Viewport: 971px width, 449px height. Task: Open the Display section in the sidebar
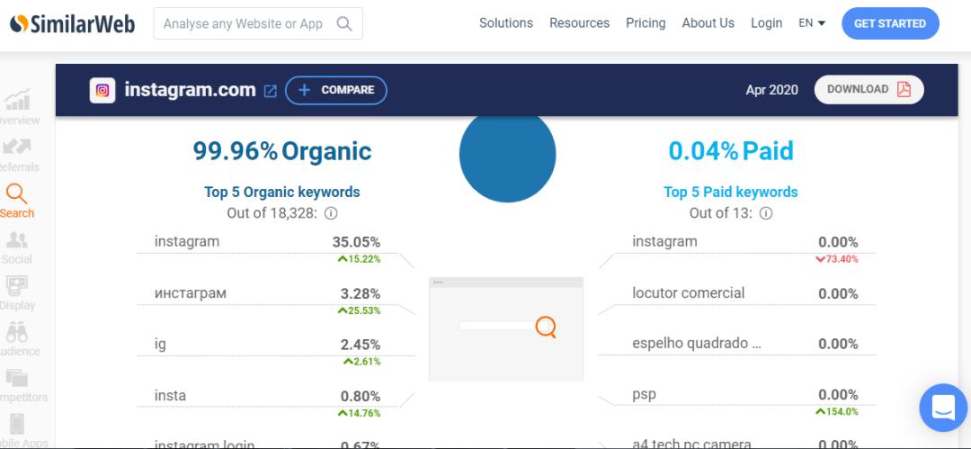(x=17, y=293)
